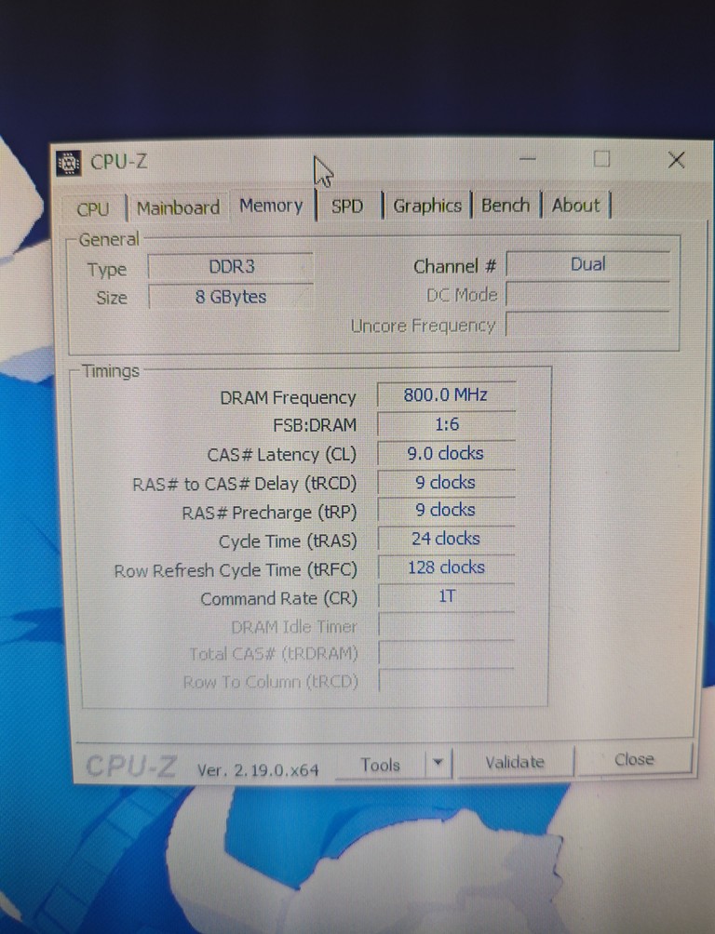The image size is (715, 934).
Task: Select the 800.0 MHz DRAM Frequency value
Action: pos(446,395)
